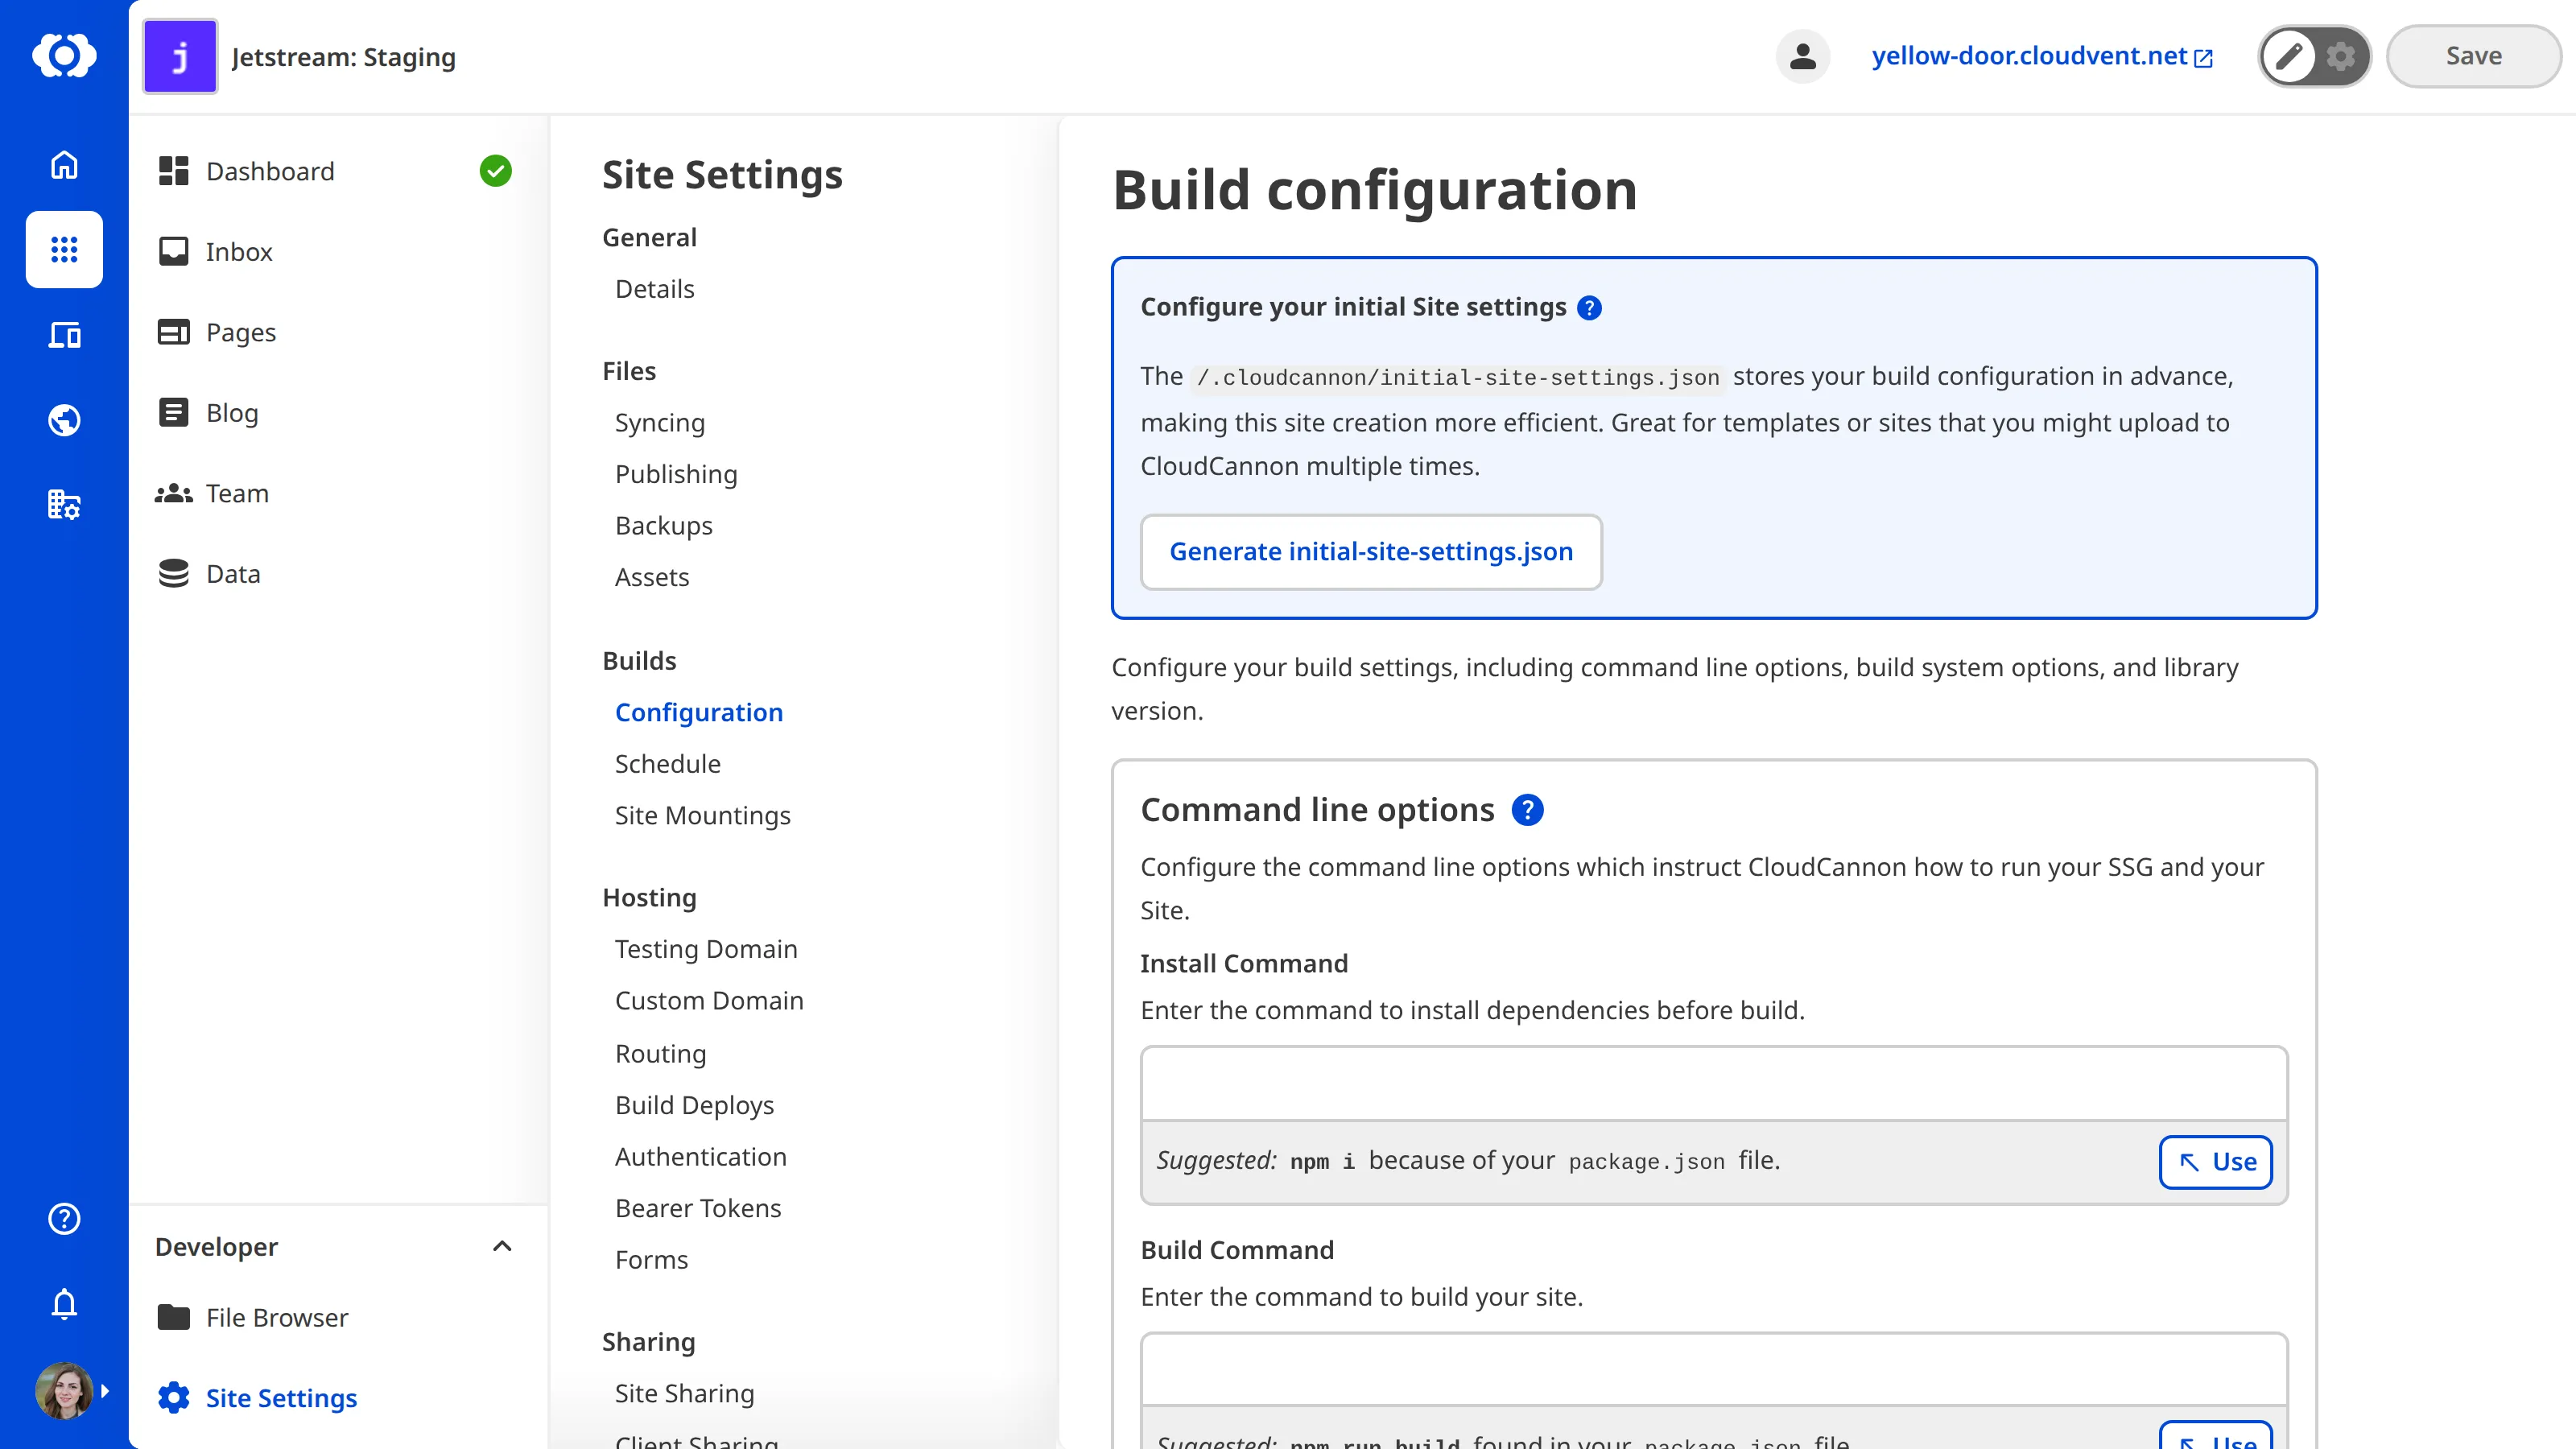Click the Team people icon
The image size is (2576, 1449).
174,493
